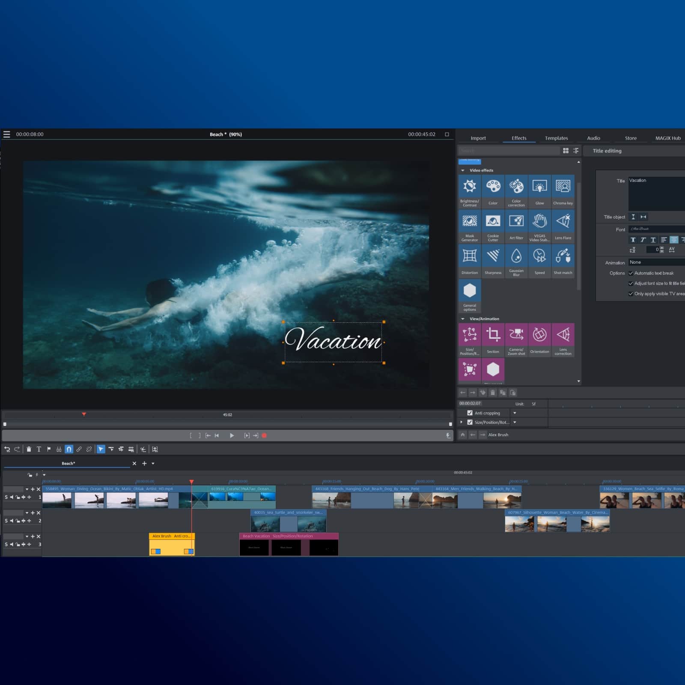The image size is (685, 685).
Task: Toggle the Automatic text break option
Action: 631,273
